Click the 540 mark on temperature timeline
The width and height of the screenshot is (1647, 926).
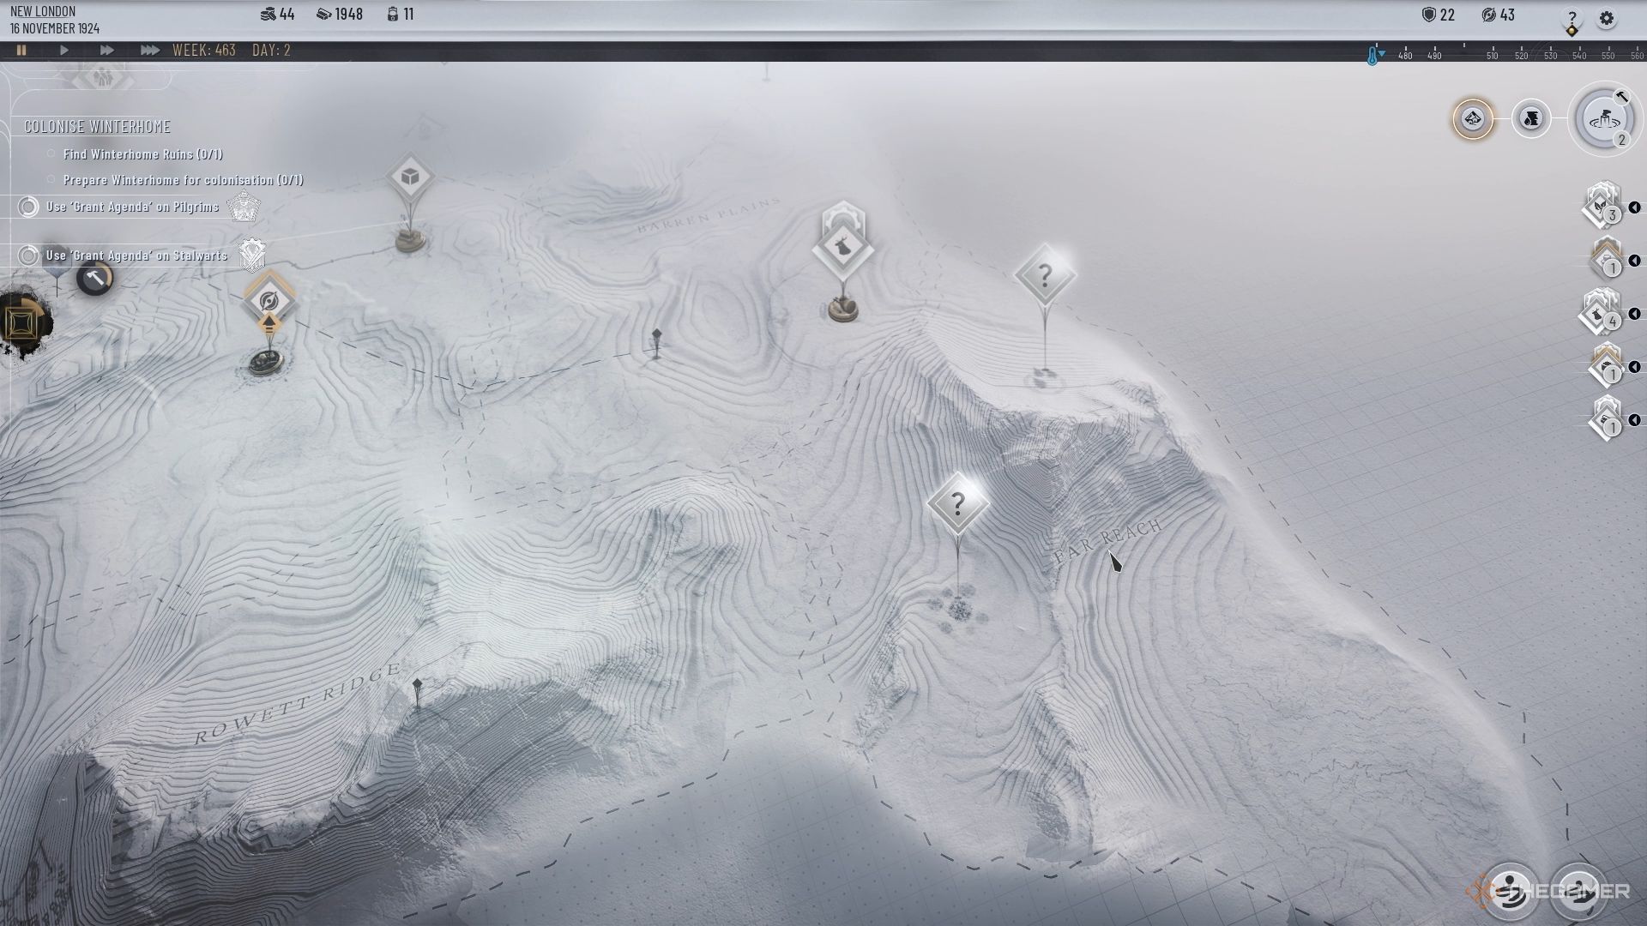click(1579, 56)
